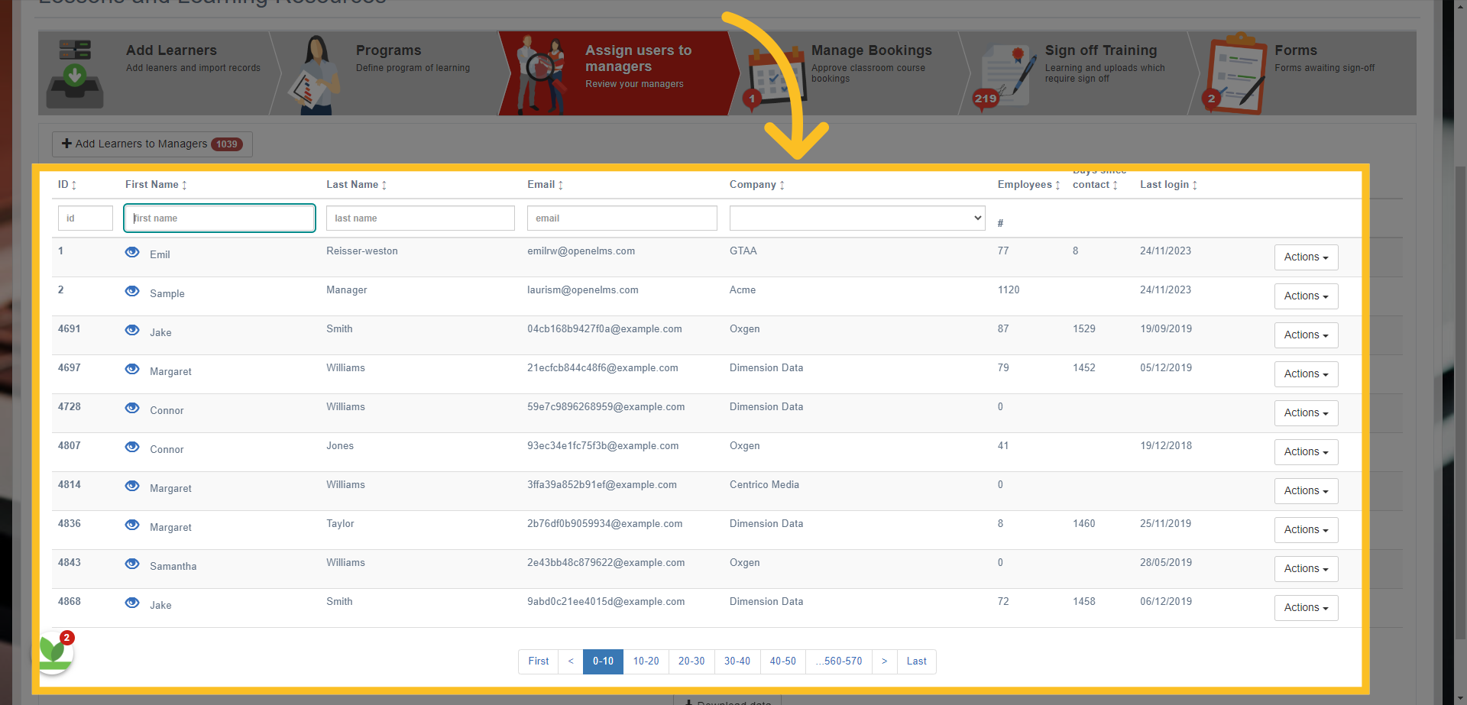Open Actions dropdown for ID 4843
The width and height of the screenshot is (1467, 705).
[1306, 569]
